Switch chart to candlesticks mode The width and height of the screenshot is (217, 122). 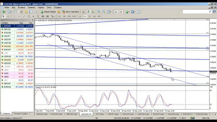click(x=88, y=12)
